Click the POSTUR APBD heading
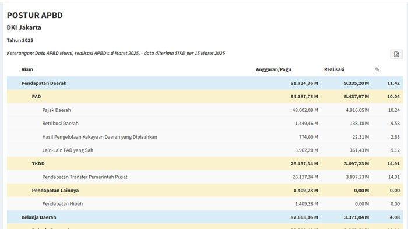Screen dimensions: 408x229 coord(34,15)
